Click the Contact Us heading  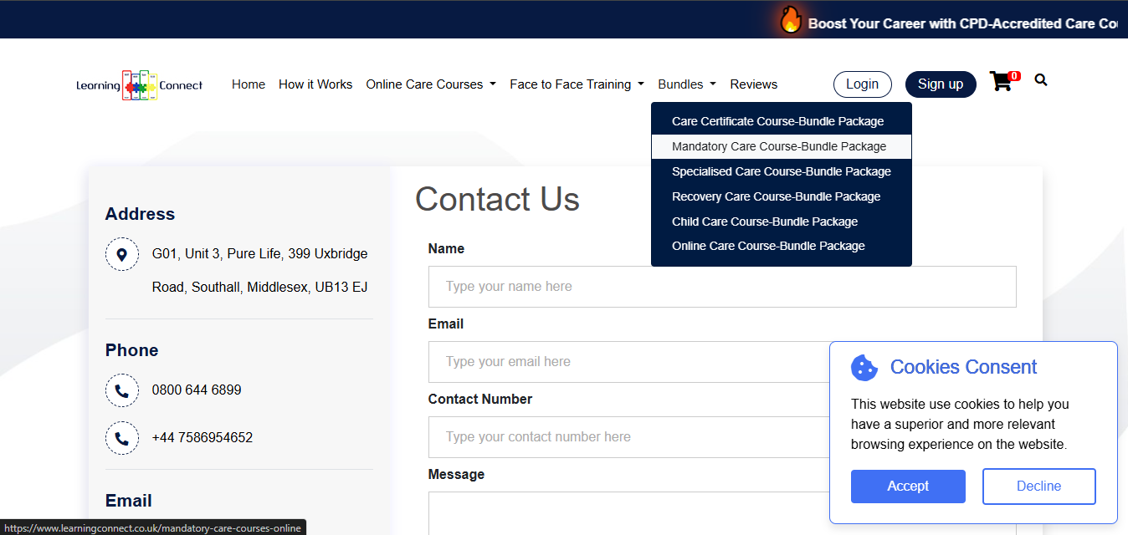point(497,199)
